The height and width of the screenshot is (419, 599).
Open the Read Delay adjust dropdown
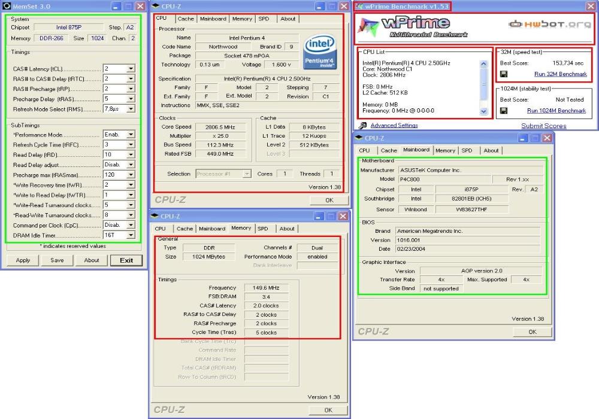(131, 165)
